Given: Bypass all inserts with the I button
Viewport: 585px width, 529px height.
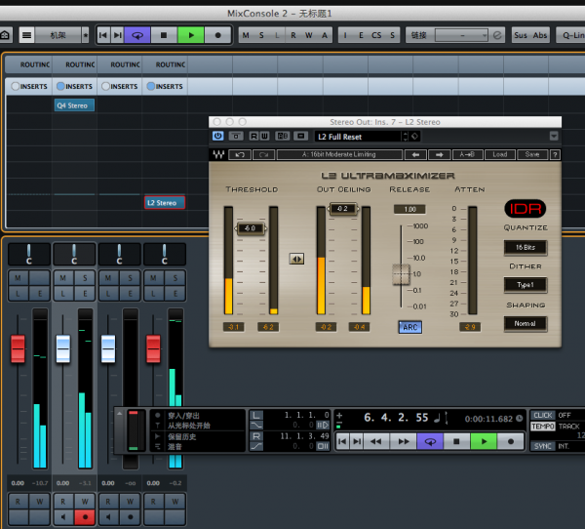Looking at the screenshot, I should point(345,35).
